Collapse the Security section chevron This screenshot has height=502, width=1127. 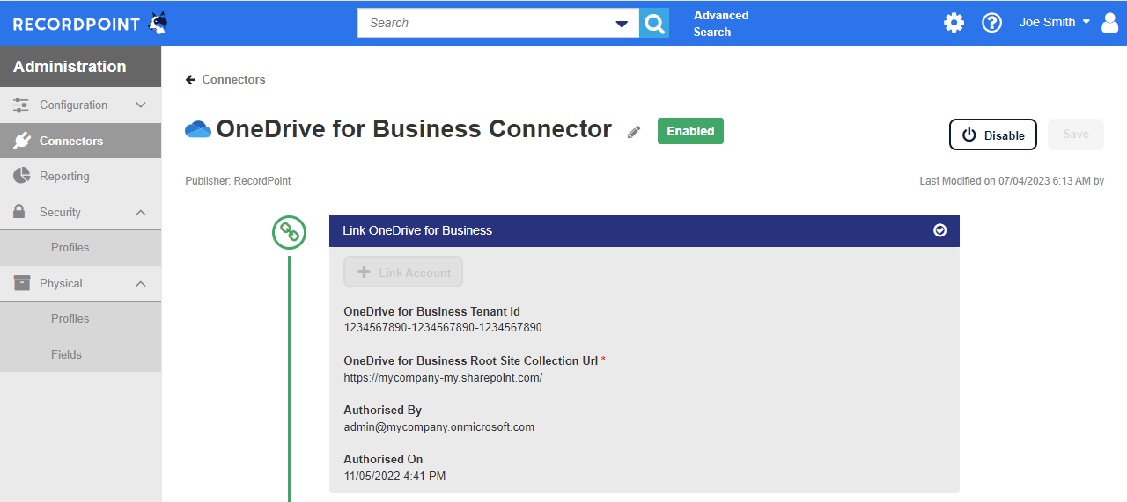141,213
